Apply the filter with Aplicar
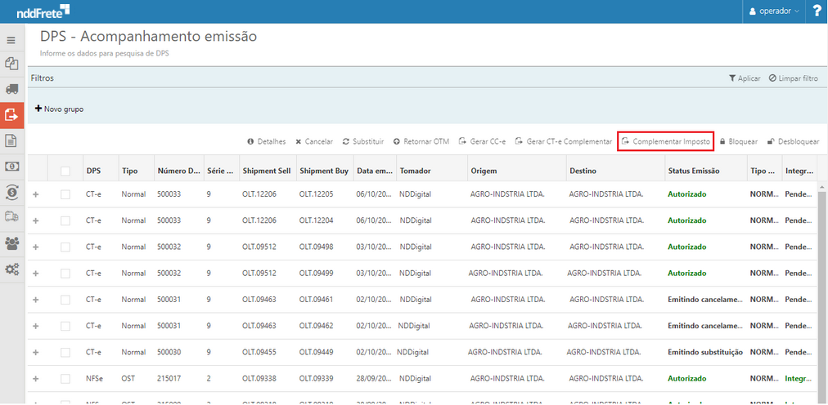 [x=744, y=78]
